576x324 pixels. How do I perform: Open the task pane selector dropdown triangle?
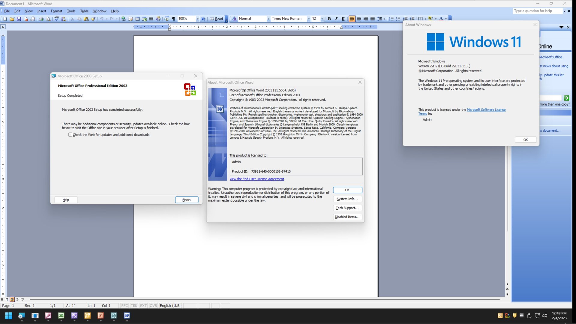(561, 27)
